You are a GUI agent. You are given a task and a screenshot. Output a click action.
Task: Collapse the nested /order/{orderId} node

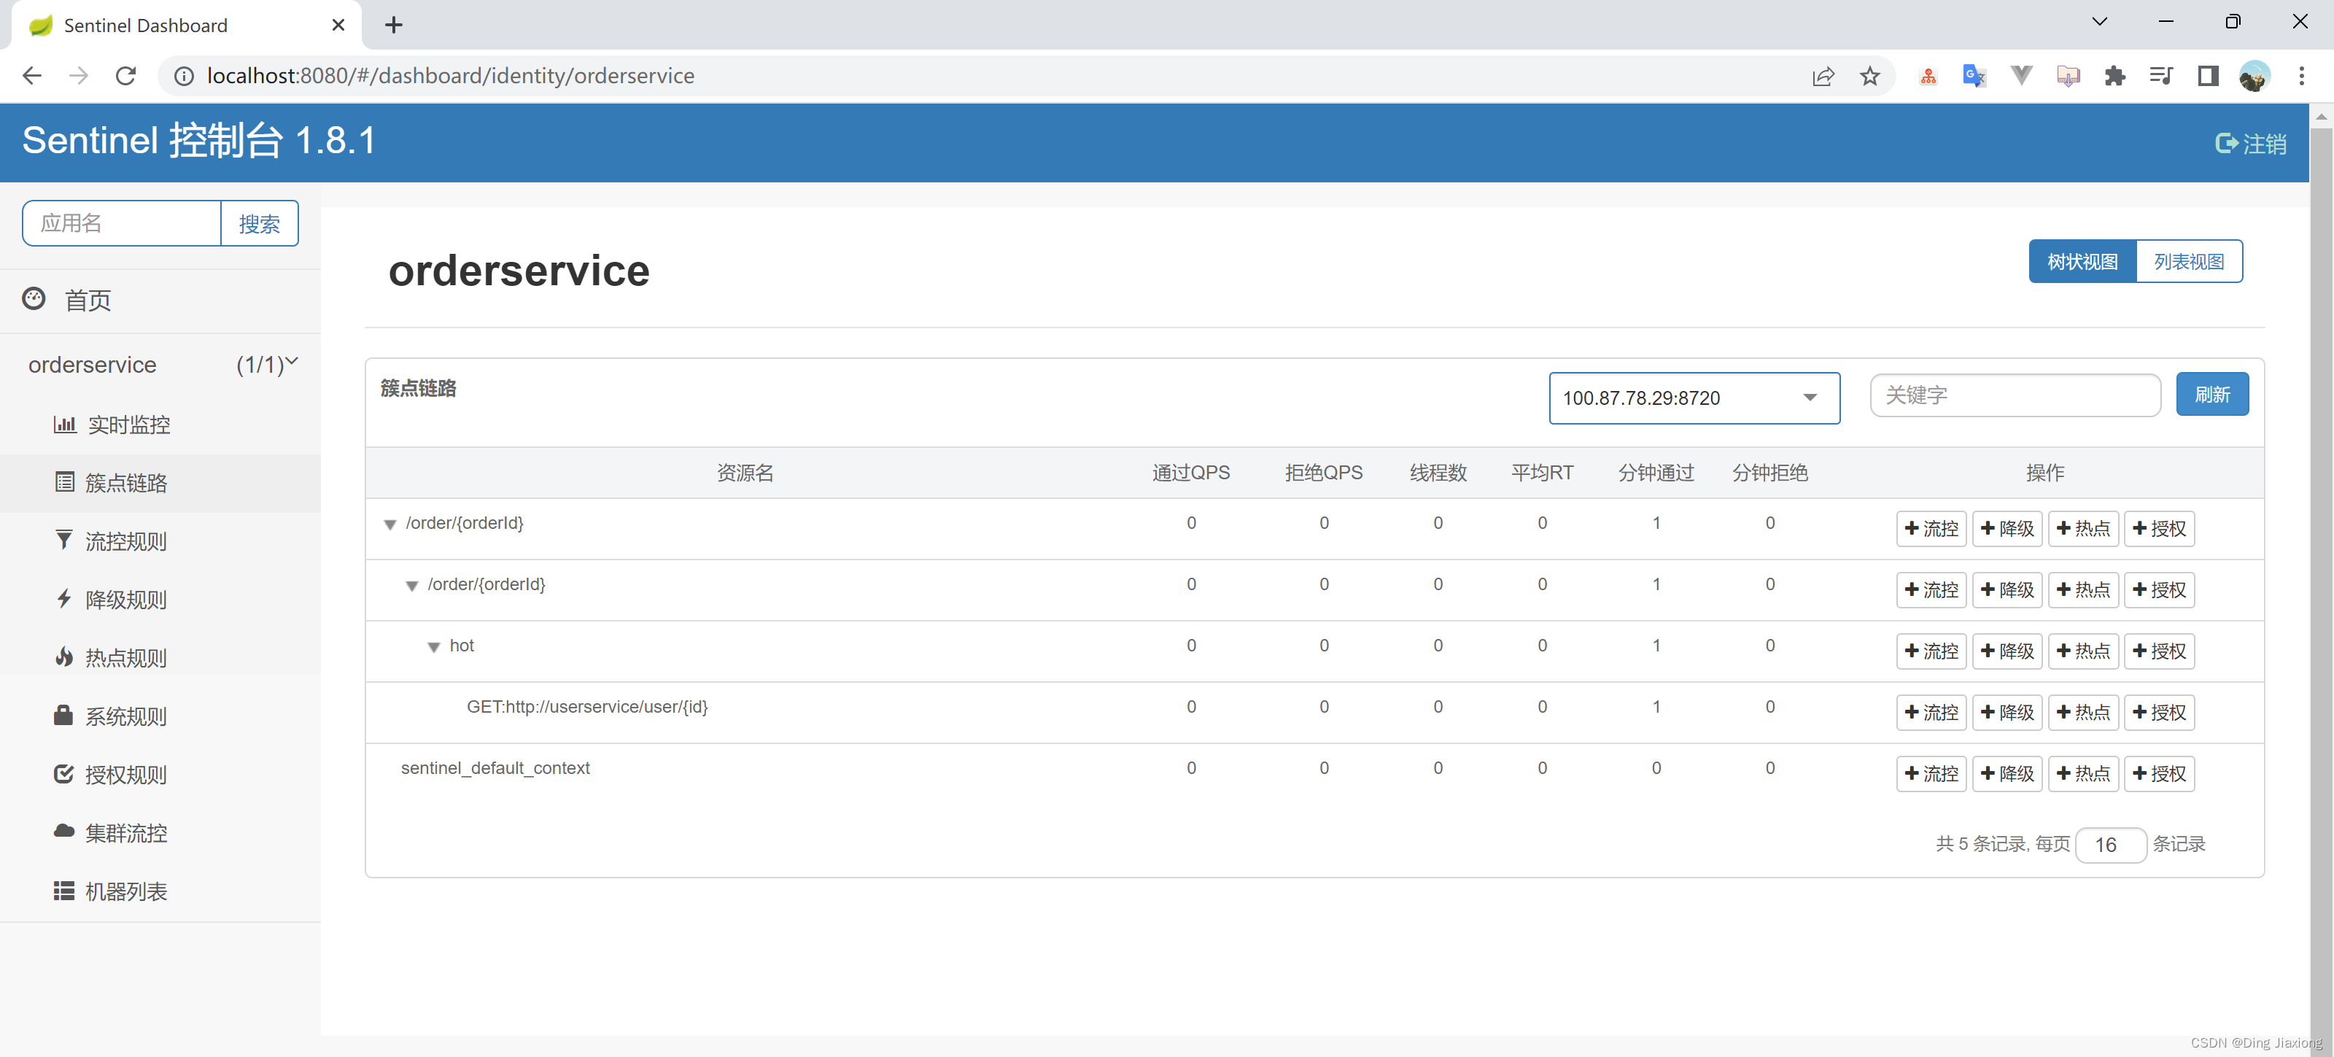pyautogui.click(x=412, y=586)
